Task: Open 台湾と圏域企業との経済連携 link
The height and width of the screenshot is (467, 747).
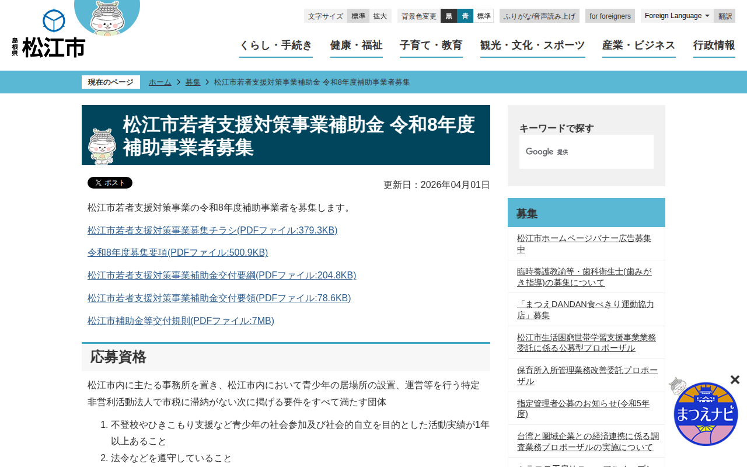Action: click(x=588, y=441)
